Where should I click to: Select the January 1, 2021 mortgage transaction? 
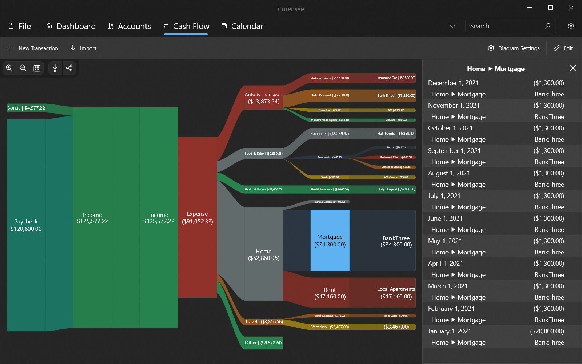point(496,337)
